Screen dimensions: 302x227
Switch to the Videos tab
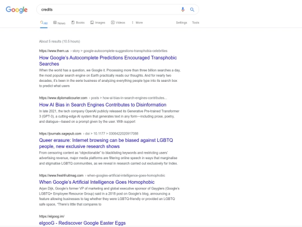click(x=118, y=22)
